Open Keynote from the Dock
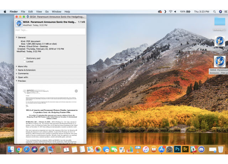Image resolution: width=228 pixels, height=164 pixels. (138, 149)
